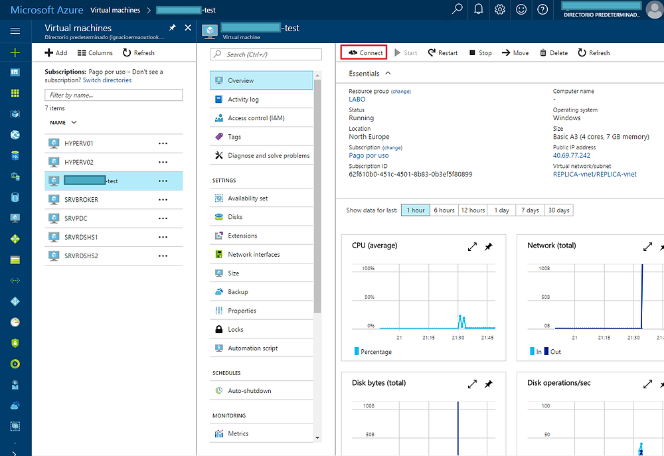Select 6 hours time range
Image resolution: width=664 pixels, height=456 pixels.
click(444, 210)
